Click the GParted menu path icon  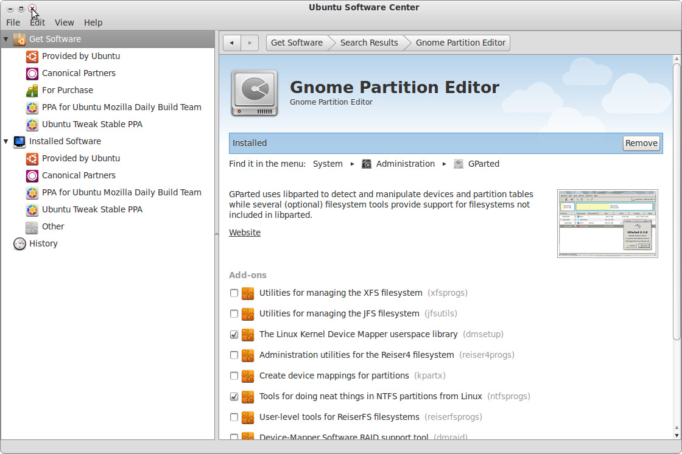click(459, 164)
